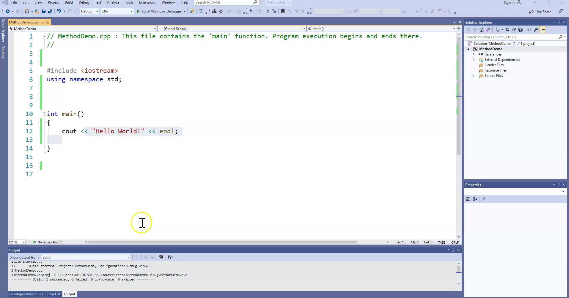Expand the Source Files folder
This screenshot has width=569, height=298.
click(x=473, y=76)
